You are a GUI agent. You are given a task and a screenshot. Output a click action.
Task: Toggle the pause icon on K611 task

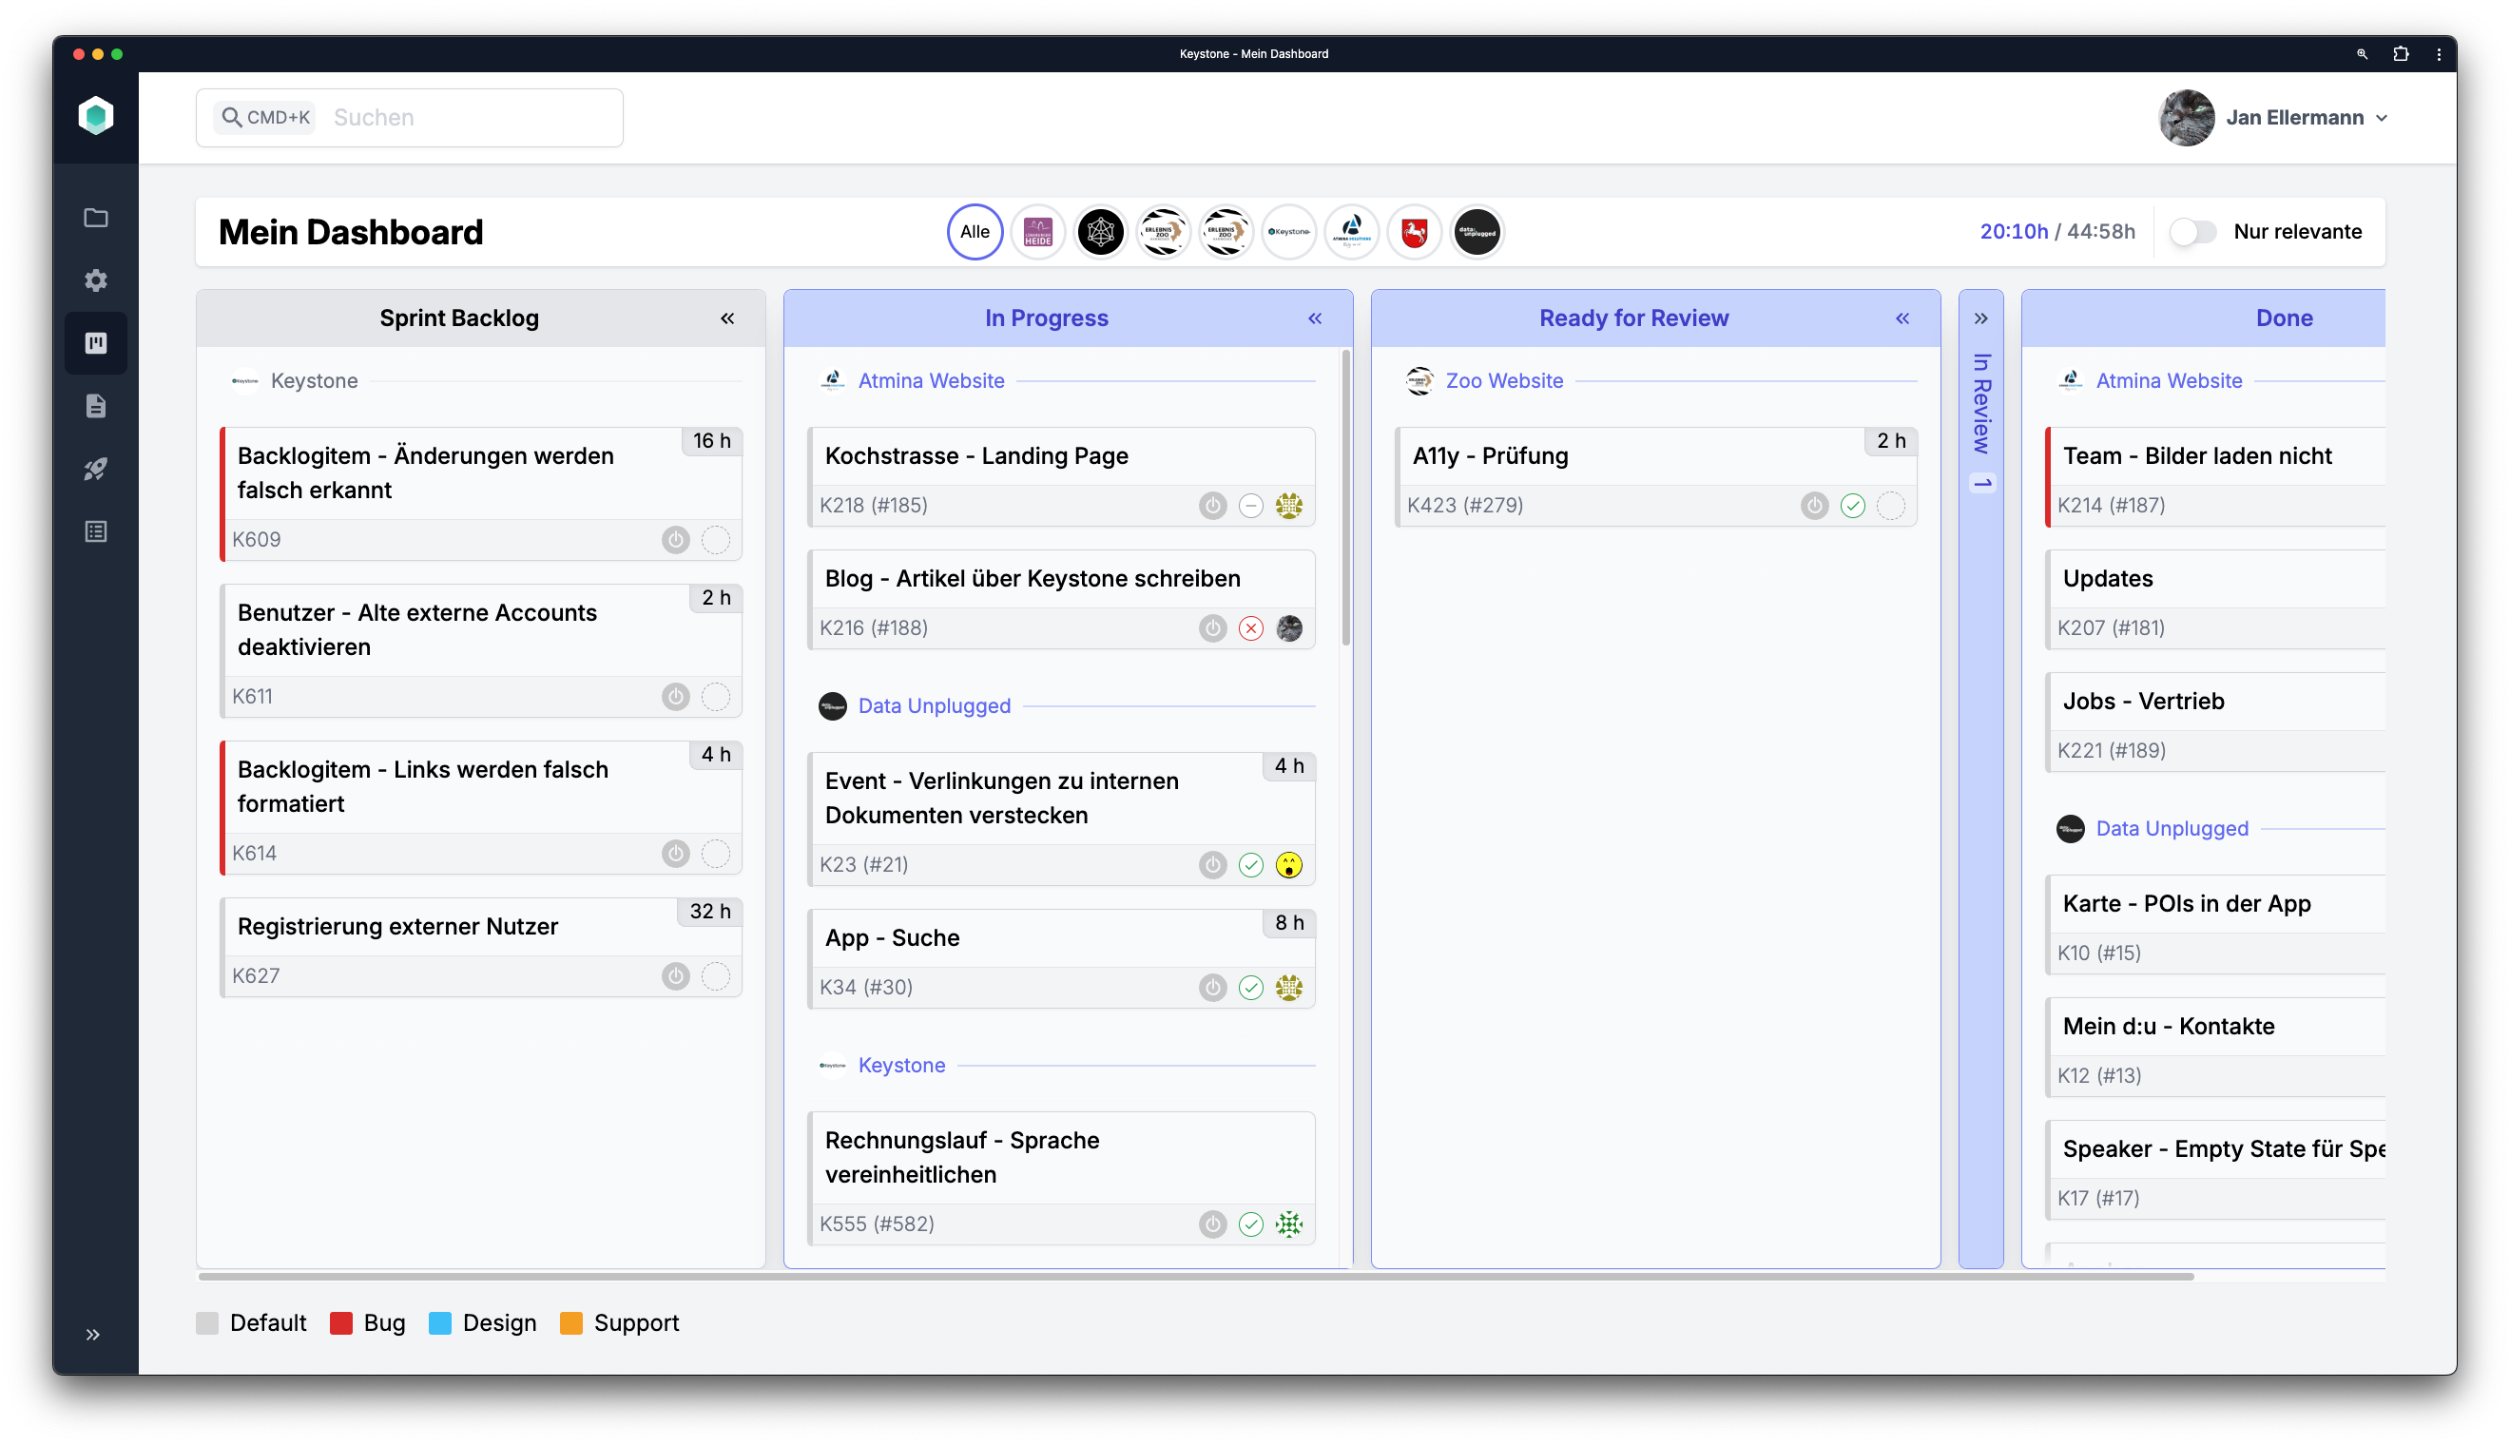pyautogui.click(x=678, y=697)
